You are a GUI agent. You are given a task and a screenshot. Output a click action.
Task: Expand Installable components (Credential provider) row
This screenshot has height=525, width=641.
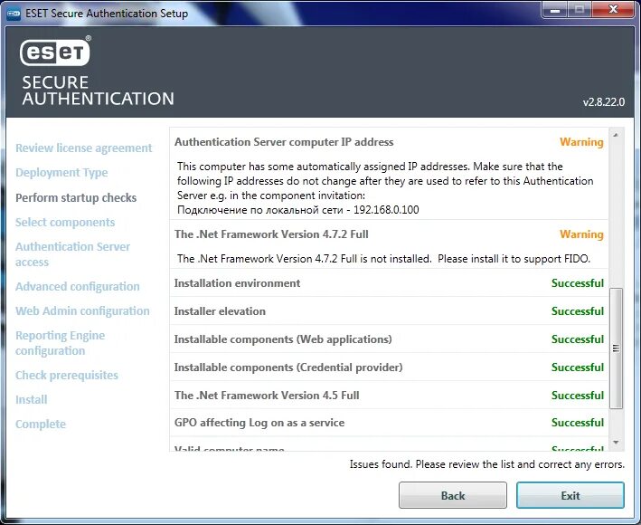pos(389,367)
